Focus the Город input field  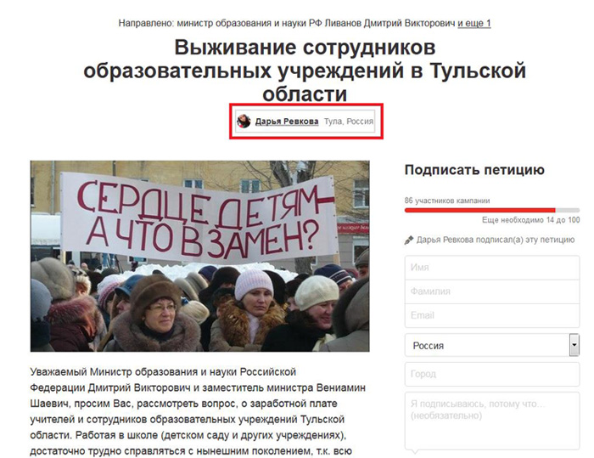[492, 374]
